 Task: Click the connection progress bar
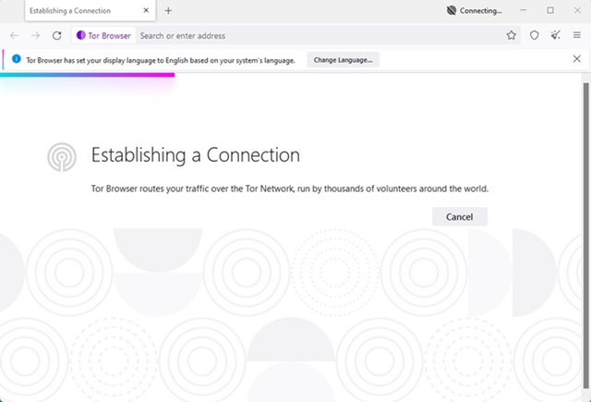[x=87, y=75]
